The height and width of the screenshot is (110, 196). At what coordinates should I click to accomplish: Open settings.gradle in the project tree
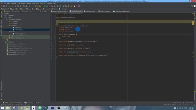12,52
